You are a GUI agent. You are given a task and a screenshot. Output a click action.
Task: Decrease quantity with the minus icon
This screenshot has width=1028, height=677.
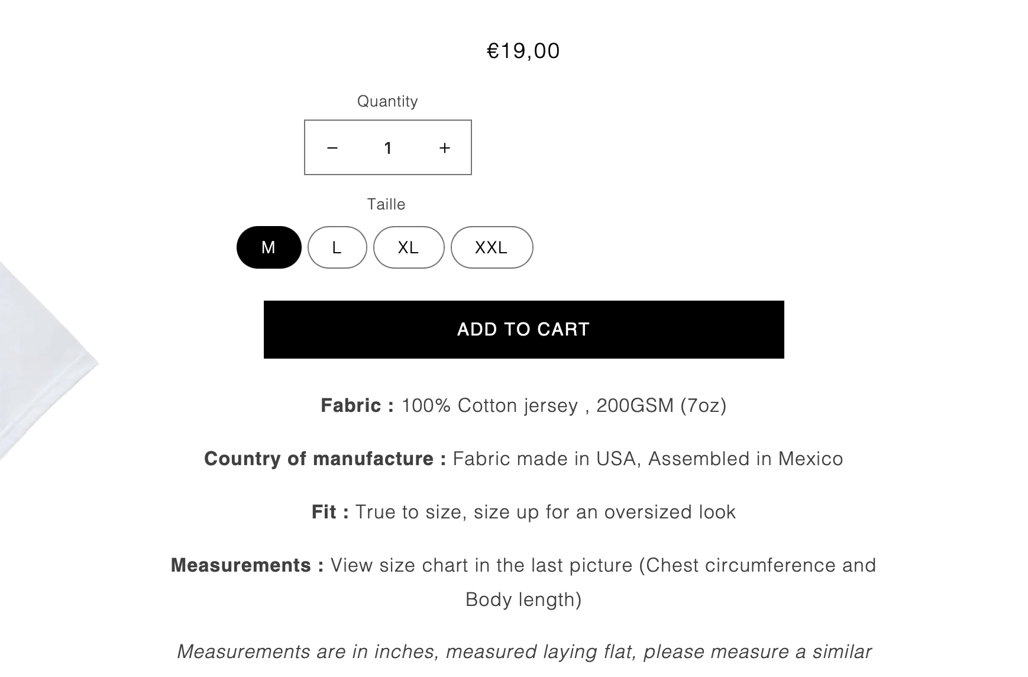click(332, 147)
